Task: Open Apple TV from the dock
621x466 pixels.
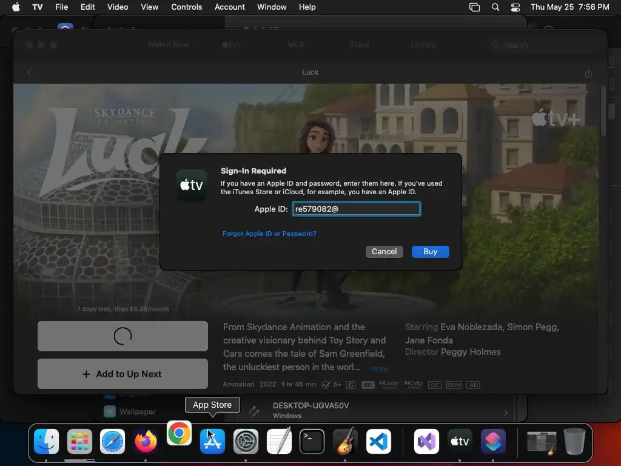Action: point(460,442)
